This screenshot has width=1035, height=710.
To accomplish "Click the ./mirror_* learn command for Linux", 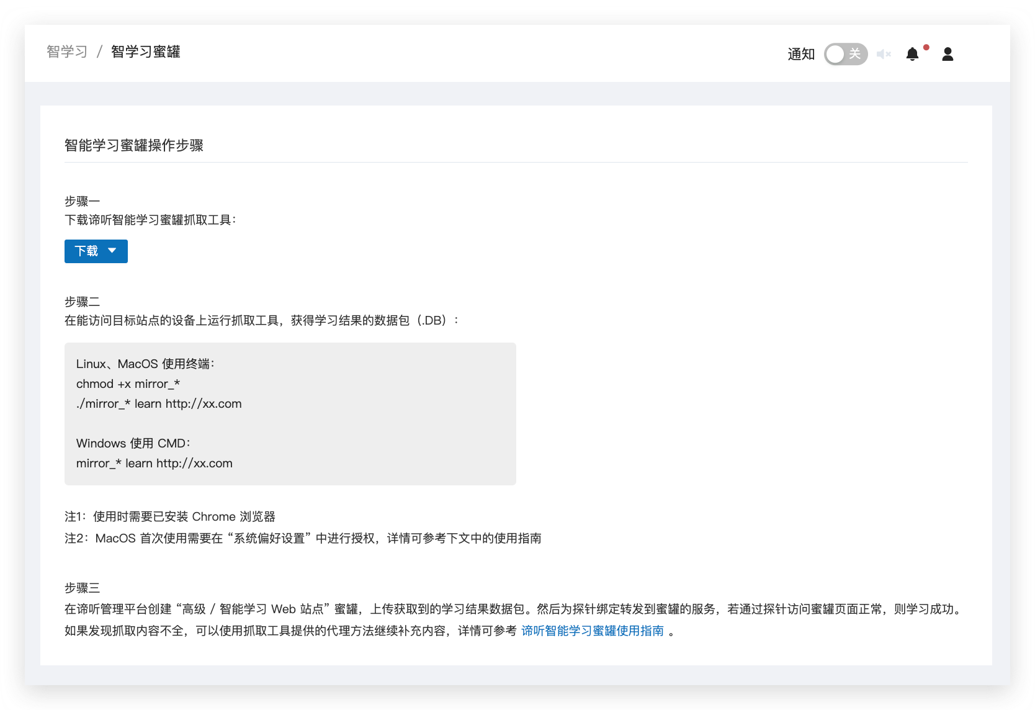I will (159, 403).
